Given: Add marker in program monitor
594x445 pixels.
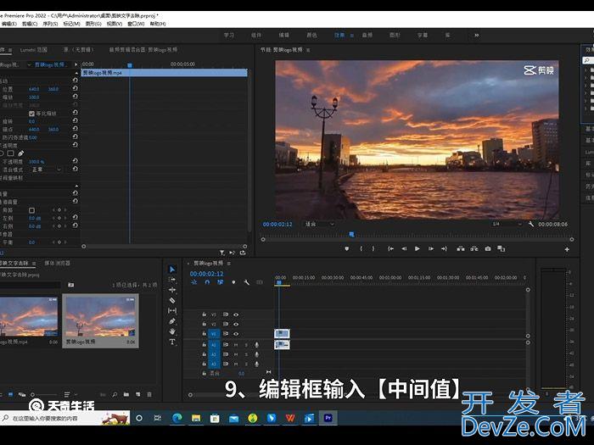Looking at the screenshot, I should pyautogui.click(x=346, y=248).
